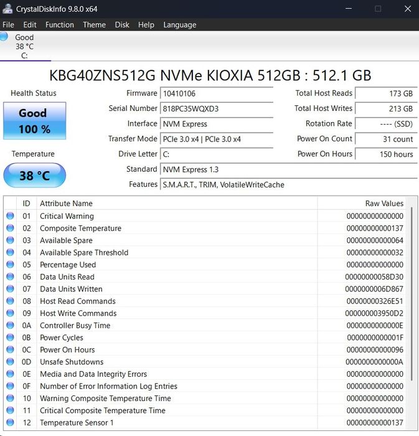Viewport: 419px width, 436px height.
Task: Click the blue status icon for Power Cycles
Action: point(11,338)
